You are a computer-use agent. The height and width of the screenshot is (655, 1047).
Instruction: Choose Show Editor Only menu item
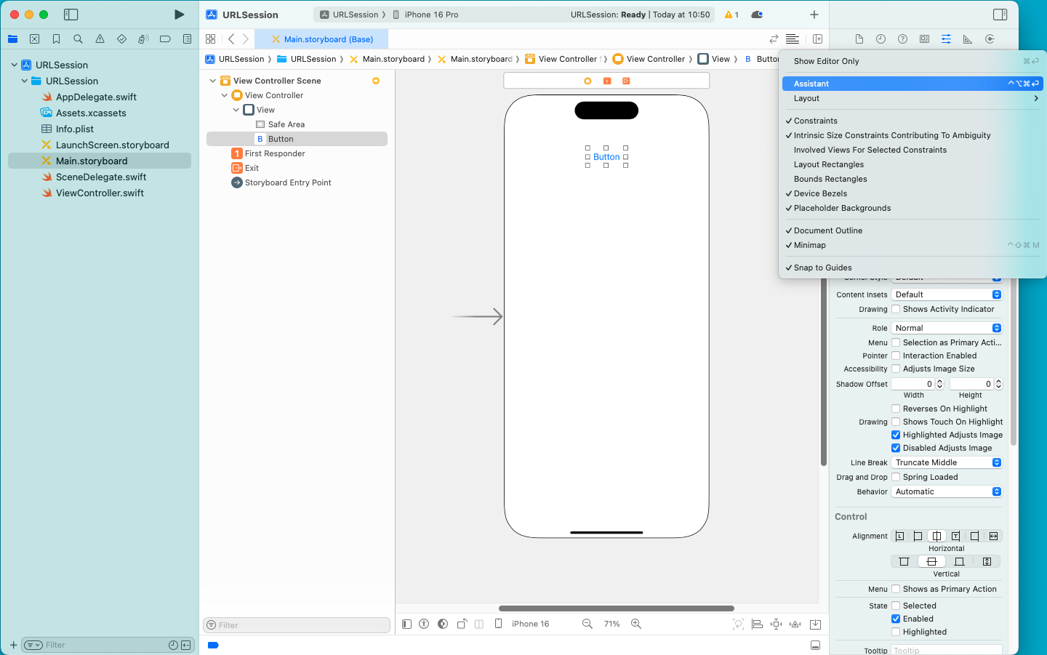826,61
